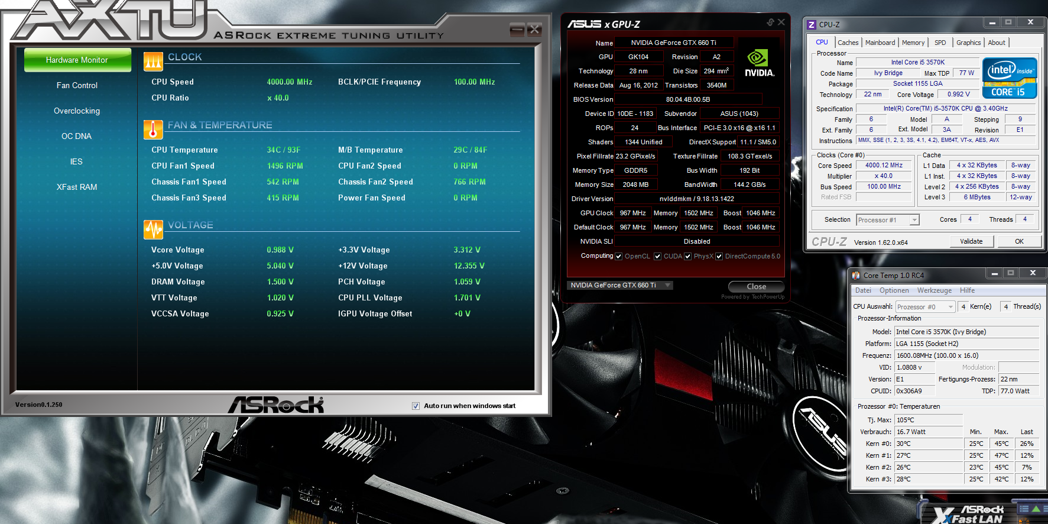Click the Intel Core i5 badge in CPU-Z
This screenshot has height=524, width=1048.
(x=1010, y=78)
